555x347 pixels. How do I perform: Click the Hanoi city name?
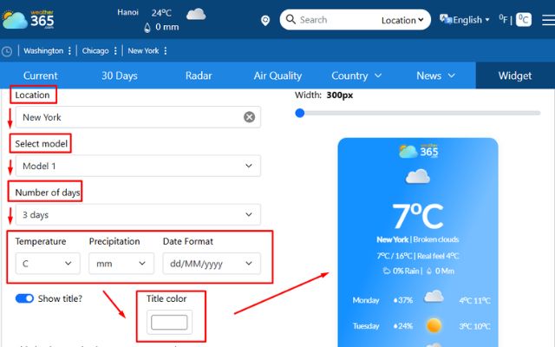[x=127, y=12]
